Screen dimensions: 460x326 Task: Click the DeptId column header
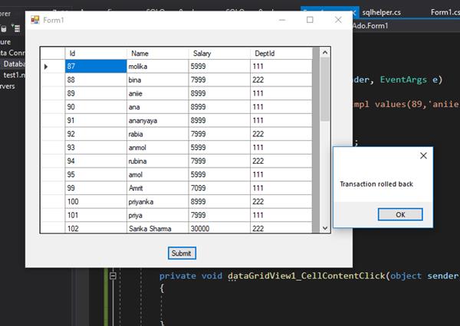(281, 54)
